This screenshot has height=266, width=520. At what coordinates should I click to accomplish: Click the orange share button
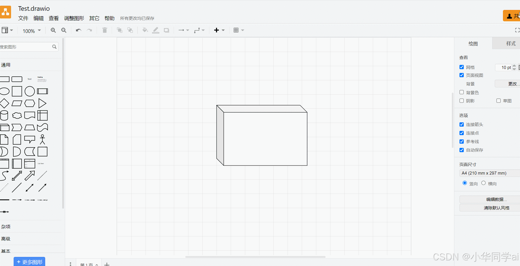point(511,16)
